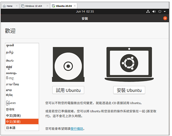The width and height of the screenshot is (172, 136).
Task: Click the Windows 10 x64 VM icon
Action: point(23,6)
